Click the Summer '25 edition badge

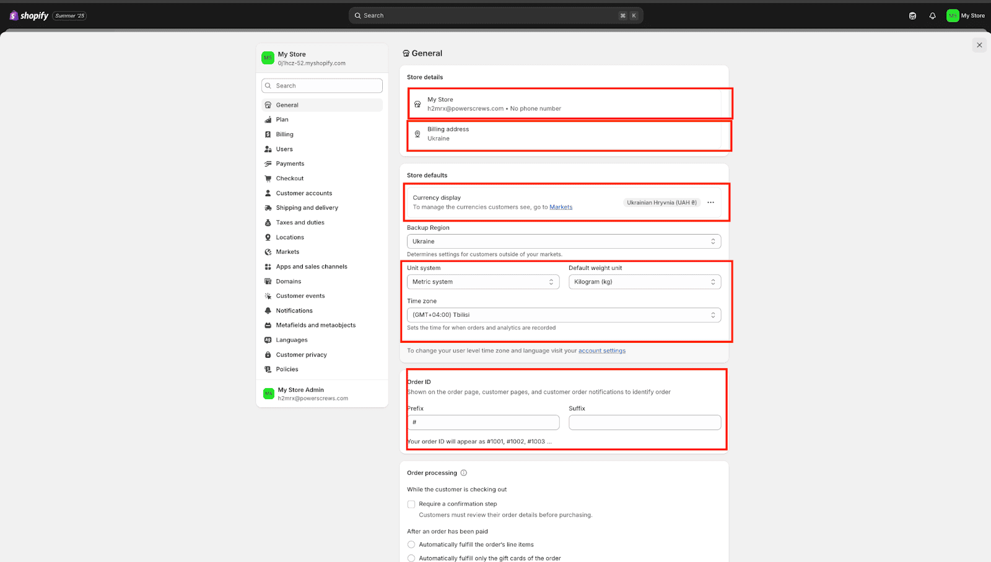click(x=69, y=15)
